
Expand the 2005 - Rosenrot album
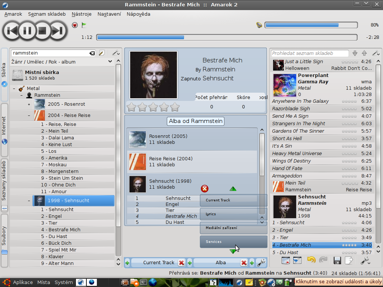click(29, 104)
